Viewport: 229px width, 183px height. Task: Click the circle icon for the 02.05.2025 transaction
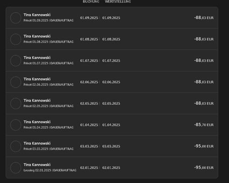[x=16, y=103]
